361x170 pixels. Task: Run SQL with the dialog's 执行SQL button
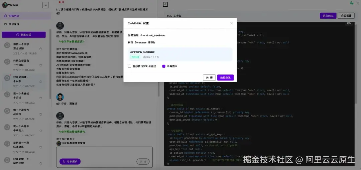point(225,77)
